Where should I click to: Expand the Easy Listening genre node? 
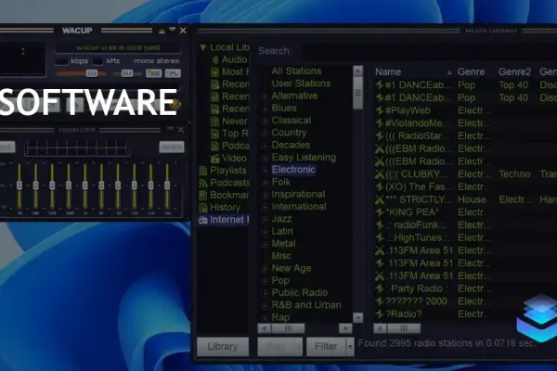tap(265, 158)
